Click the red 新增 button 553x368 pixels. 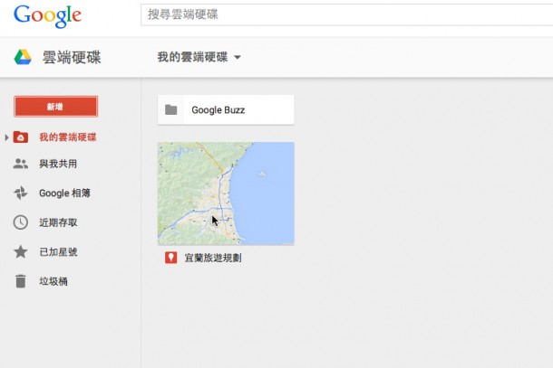[55, 107]
